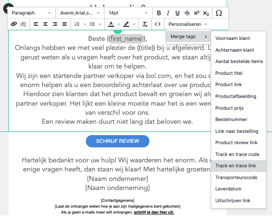
Task: Insert Leverdatum merge tag
Action: click(238, 189)
